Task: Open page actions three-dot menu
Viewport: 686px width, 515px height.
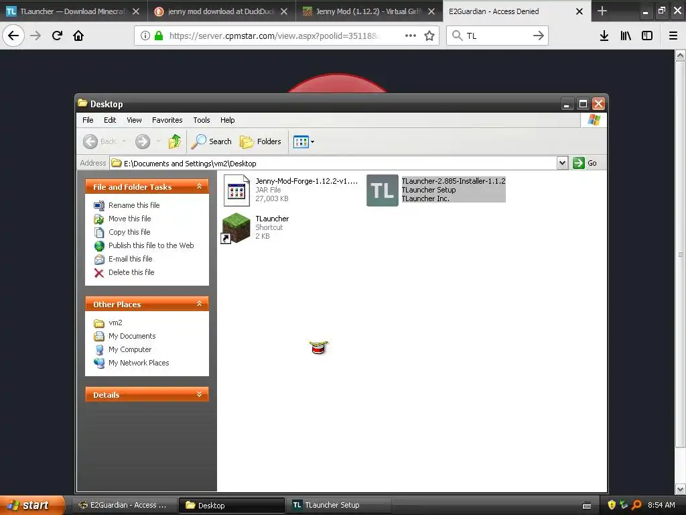Action: point(411,36)
